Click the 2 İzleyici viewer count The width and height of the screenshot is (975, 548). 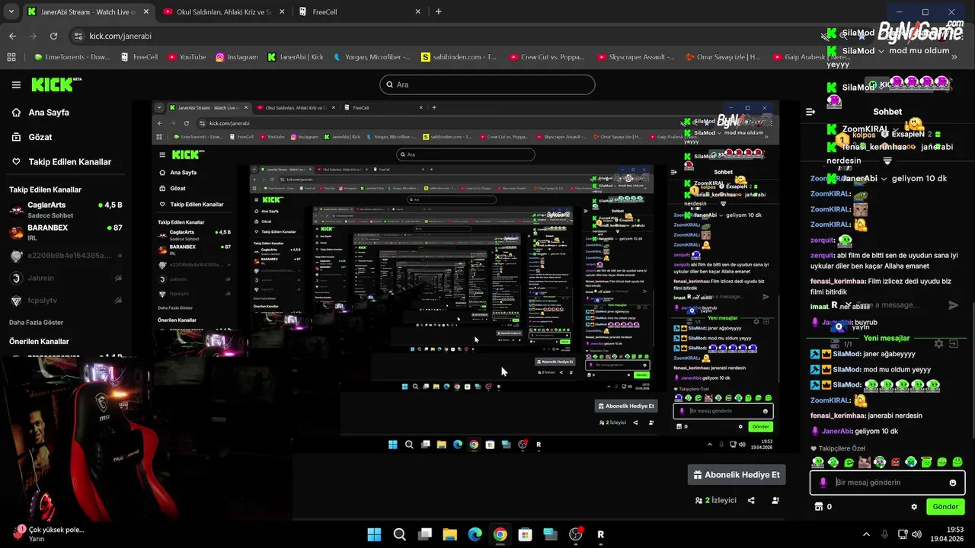[x=715, y=500]
